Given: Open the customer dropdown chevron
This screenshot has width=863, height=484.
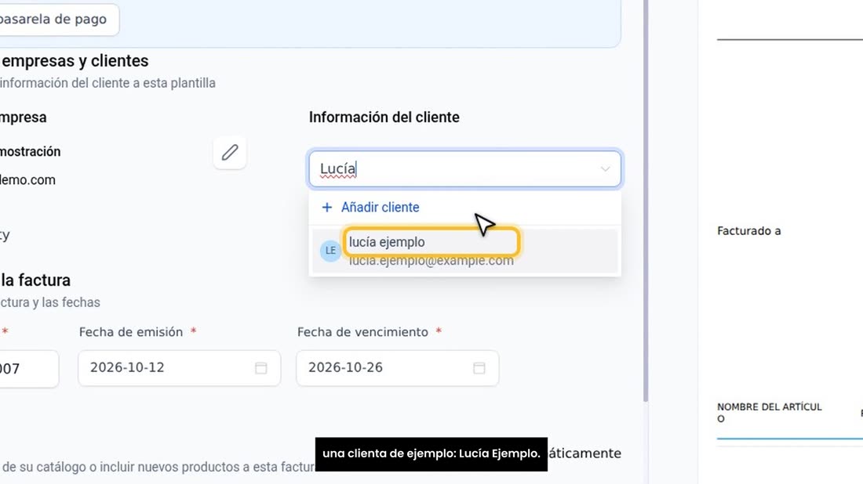Looking at the screenshot, I should [x=605, y=168].
